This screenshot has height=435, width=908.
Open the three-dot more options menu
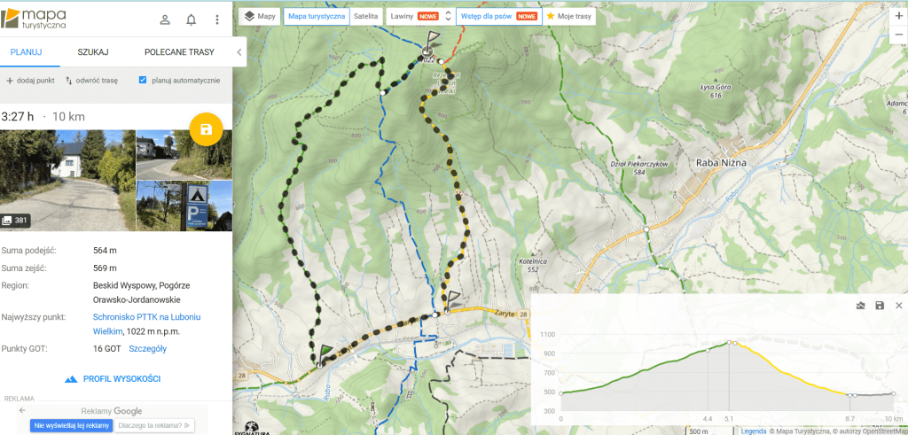217,20
